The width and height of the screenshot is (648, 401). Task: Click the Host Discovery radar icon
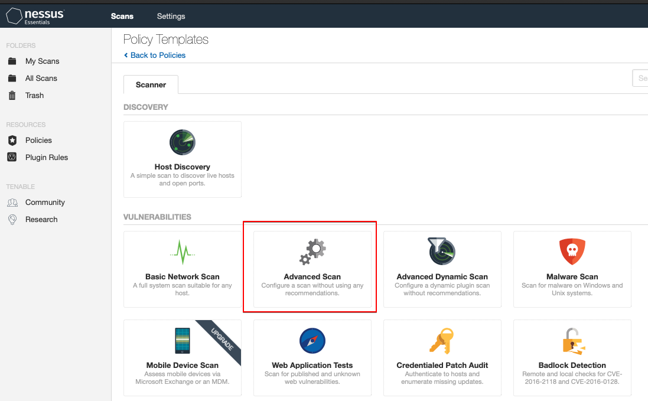tap(183, 142)
